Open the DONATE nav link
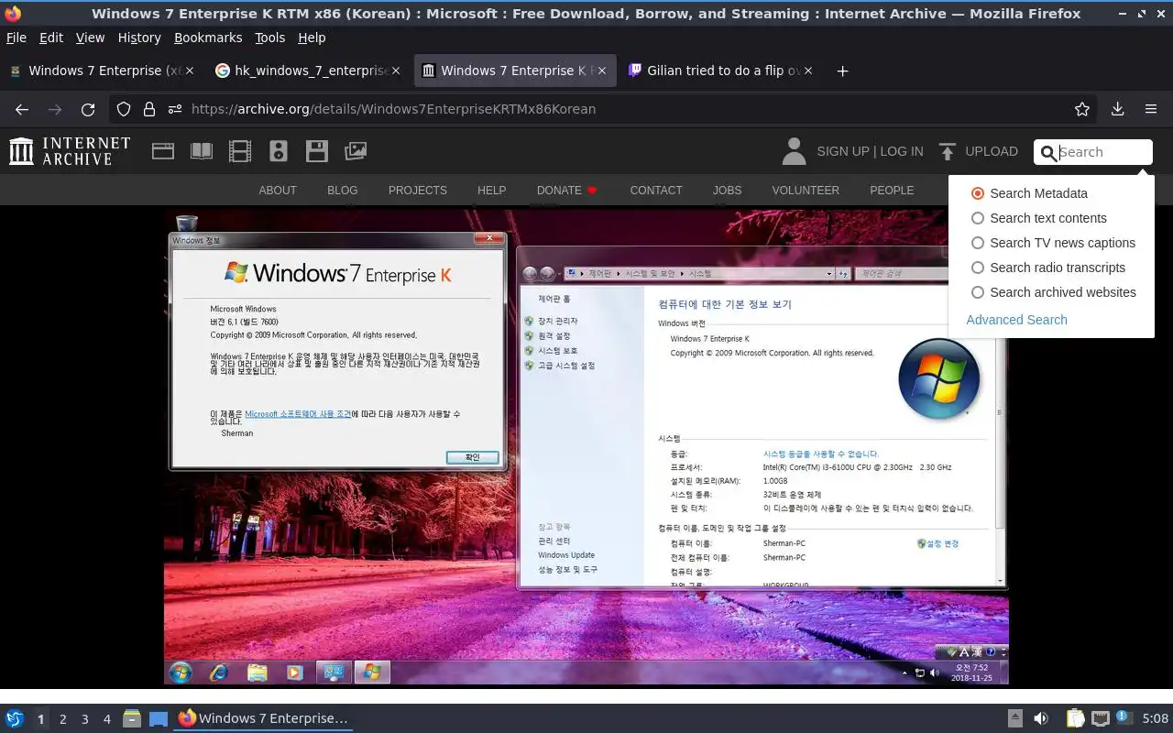This screenshot has height=733, width=1173. (x=566, y=191)
